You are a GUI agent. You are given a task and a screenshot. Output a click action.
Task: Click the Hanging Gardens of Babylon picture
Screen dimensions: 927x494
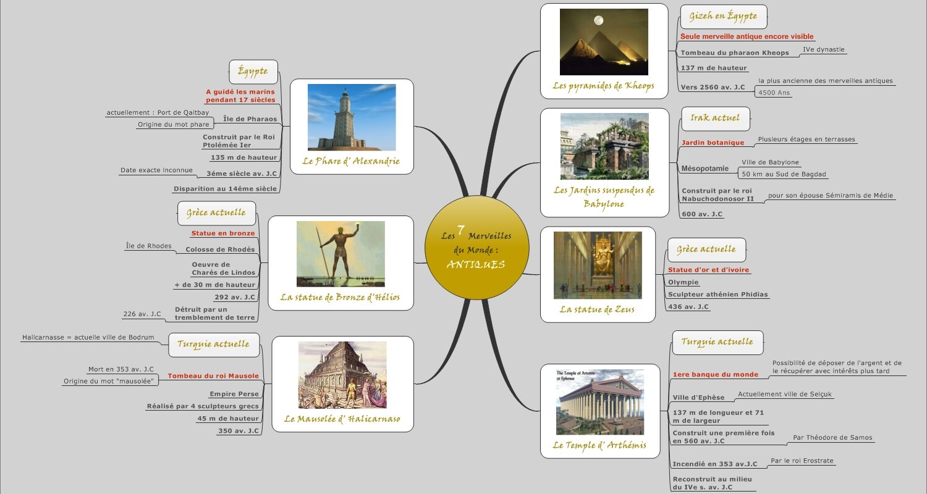[604, 146]
